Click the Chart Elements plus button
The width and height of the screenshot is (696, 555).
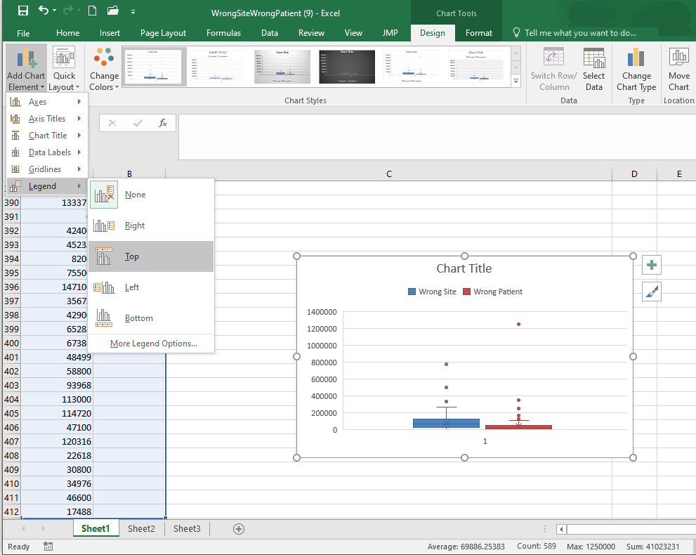(x=652, y=265)
